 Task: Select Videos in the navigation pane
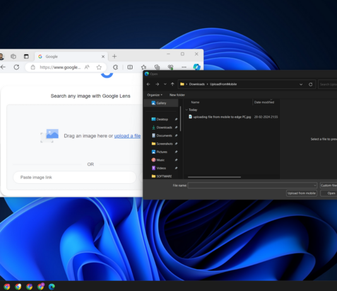161,168
